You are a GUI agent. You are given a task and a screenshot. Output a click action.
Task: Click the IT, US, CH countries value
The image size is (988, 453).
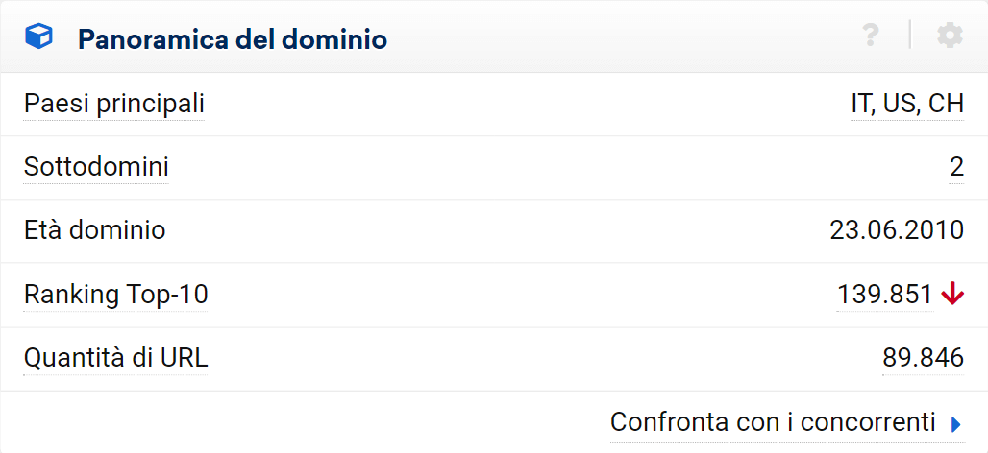pyautogui.click(x=907, y=104)
